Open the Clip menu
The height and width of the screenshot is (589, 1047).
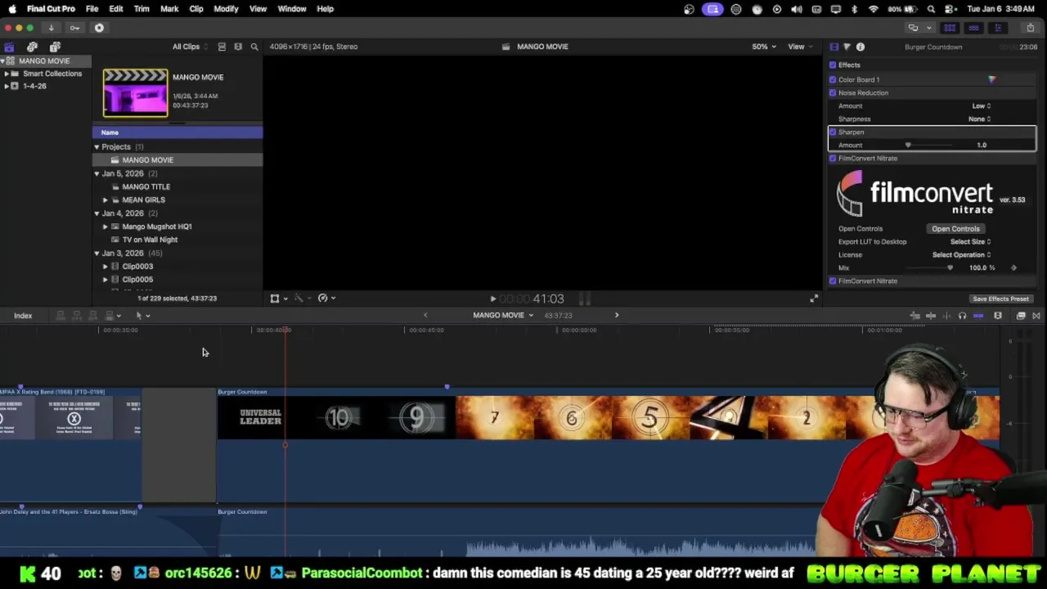(196, 9)
